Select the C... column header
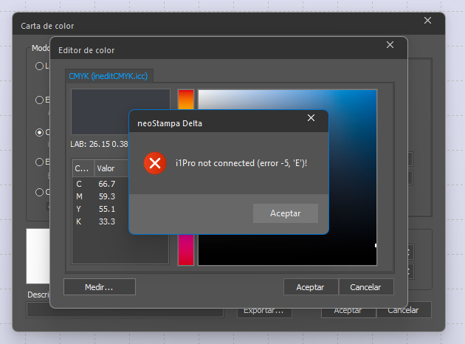 tap(83, 168)
